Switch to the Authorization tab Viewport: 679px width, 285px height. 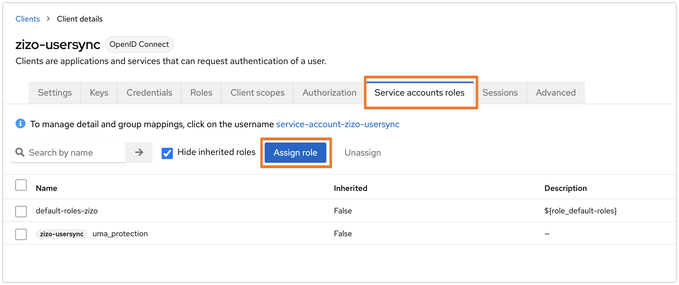coord(329,93)
